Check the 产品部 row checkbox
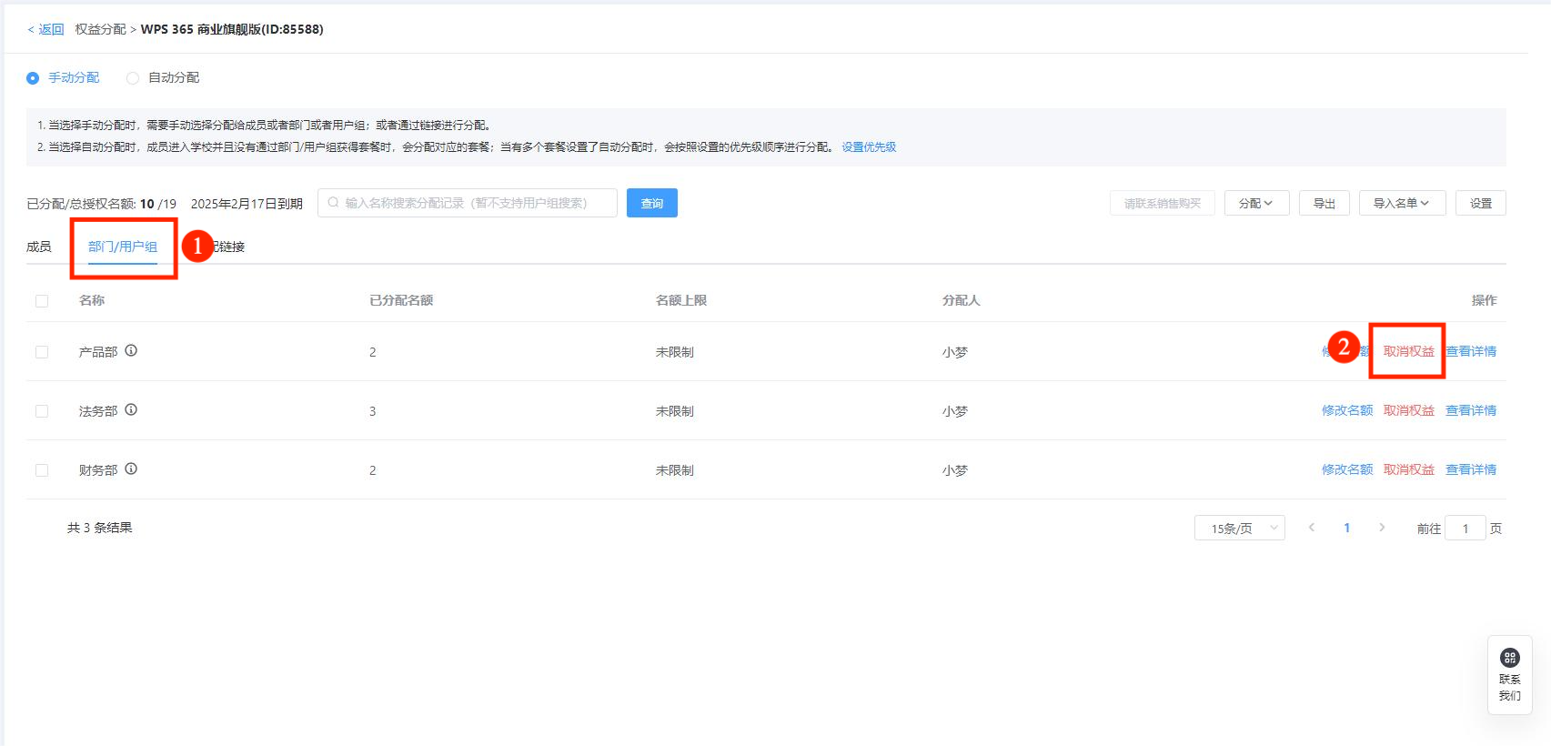 pos(42,352)
